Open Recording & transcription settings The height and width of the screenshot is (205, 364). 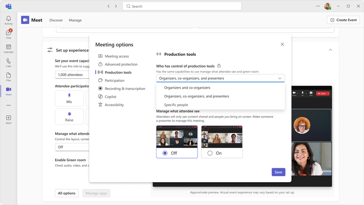click(122, 89)
